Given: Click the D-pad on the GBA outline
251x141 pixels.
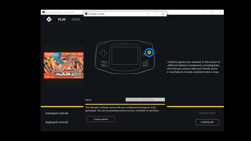Looking at the screenshot, I should (103, 53).
